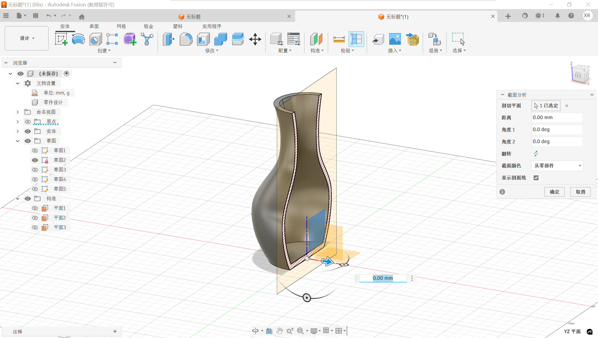Show hidden 草图3 sketch
The width and height of the screenshot is (598, 338).
click(x=35, y=170)
